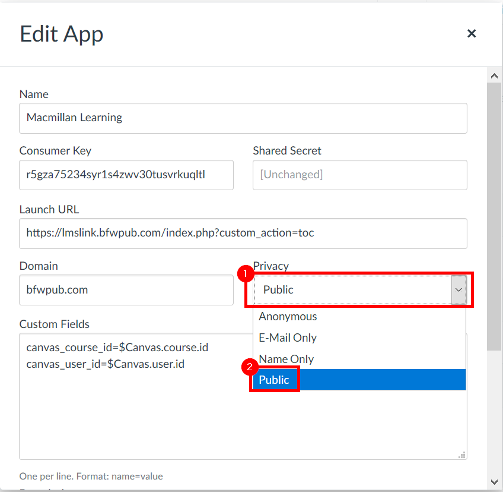Click the Name input field
The width and height of the screenshot is (503, 492).
coord(243,118)
